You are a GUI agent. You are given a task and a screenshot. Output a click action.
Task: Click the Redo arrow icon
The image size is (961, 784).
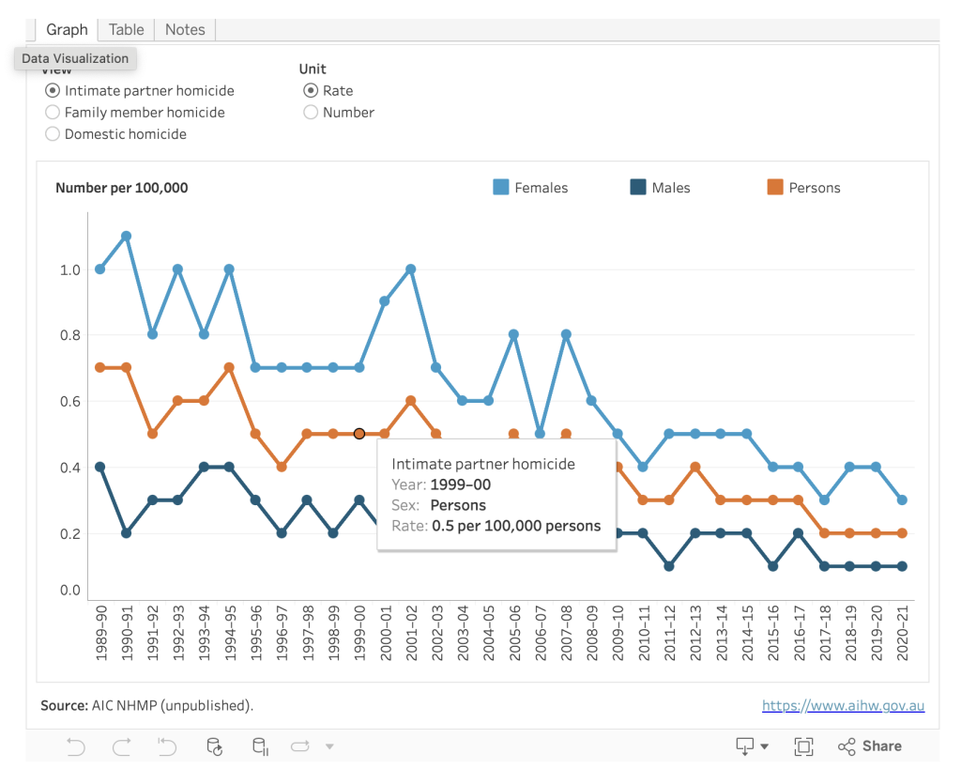point(122,746)
